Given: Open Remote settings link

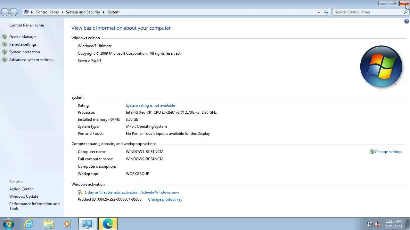Looking at the screenshot, I should [x=23, y=44].
